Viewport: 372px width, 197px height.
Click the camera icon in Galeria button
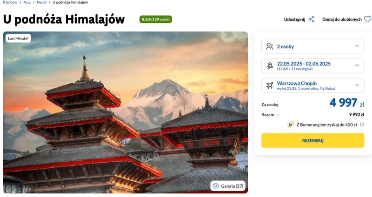215,186
